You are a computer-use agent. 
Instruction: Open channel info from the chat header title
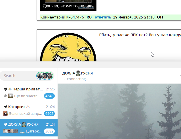[x=77, y=73]
